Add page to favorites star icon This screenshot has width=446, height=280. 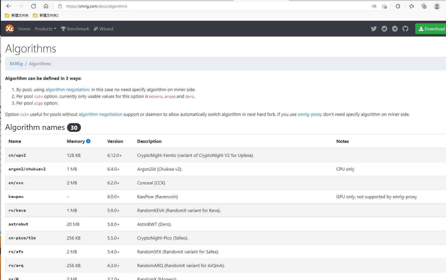384,6
